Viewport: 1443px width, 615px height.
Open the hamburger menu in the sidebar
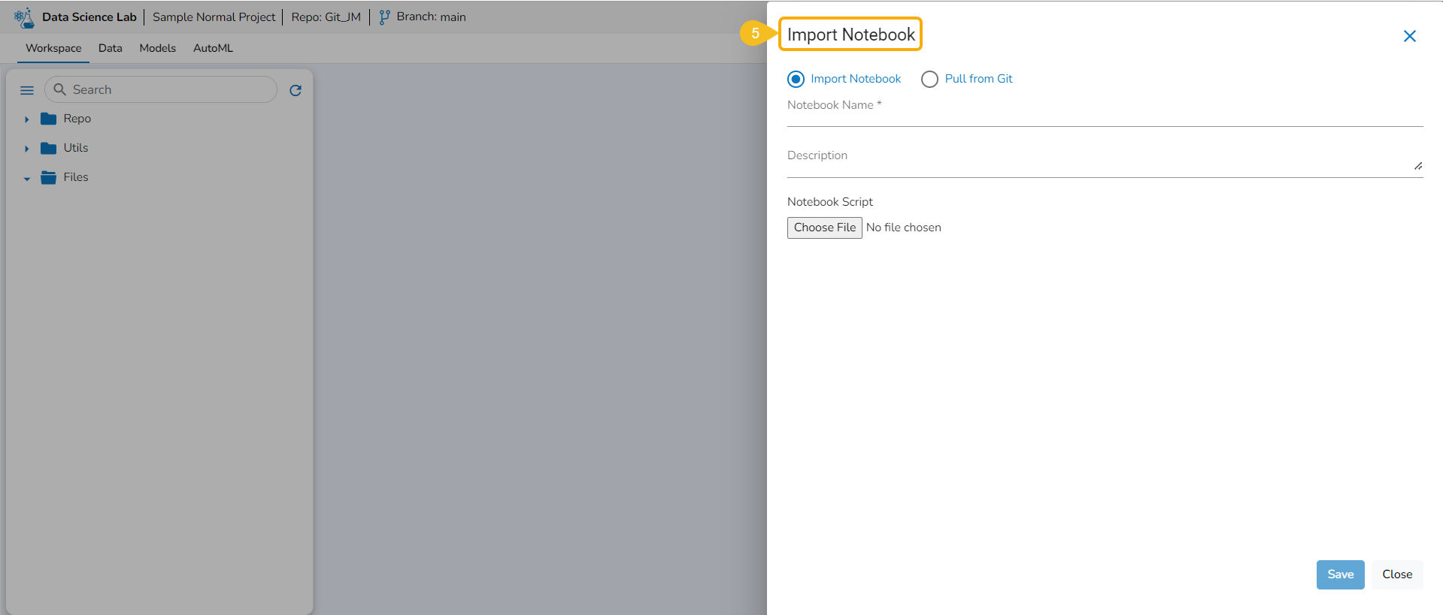pos(27,90)
